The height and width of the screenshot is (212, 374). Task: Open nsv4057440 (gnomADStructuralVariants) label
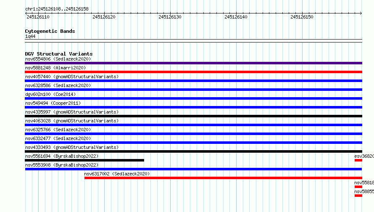click(x=72, y=77)
